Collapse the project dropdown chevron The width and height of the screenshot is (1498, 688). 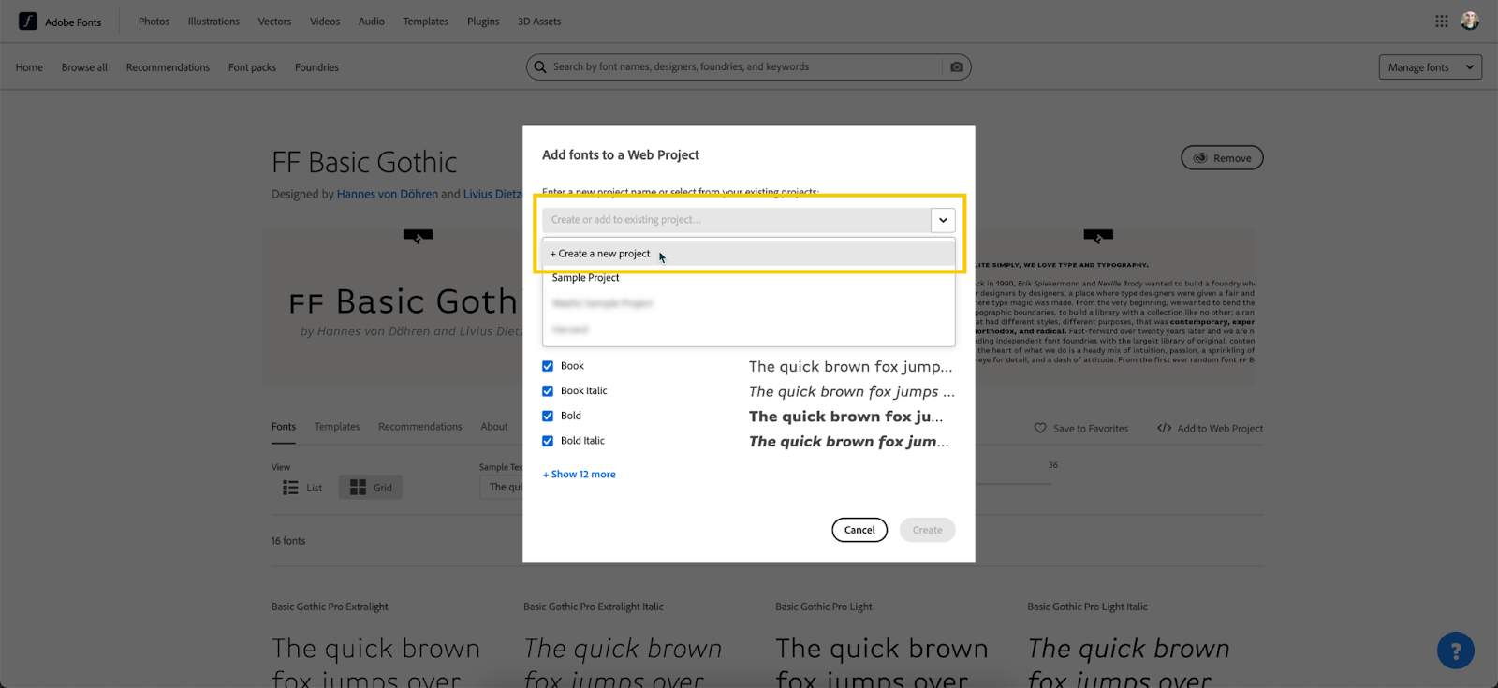click(943, 220)
